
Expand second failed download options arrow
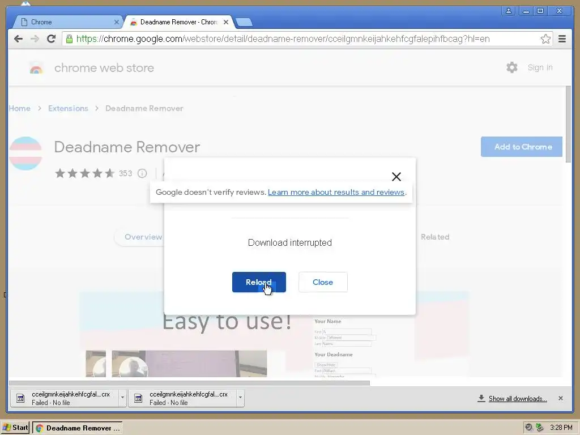pyautogui.click(x=240, y=398)
